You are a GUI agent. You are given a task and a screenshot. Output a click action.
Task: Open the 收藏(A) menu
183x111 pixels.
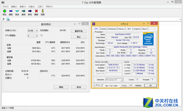pyautogui.click(x=32, y=7)
